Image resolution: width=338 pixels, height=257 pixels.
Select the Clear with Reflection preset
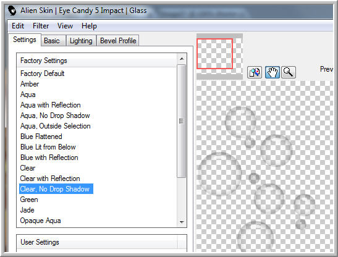[50, 179]
